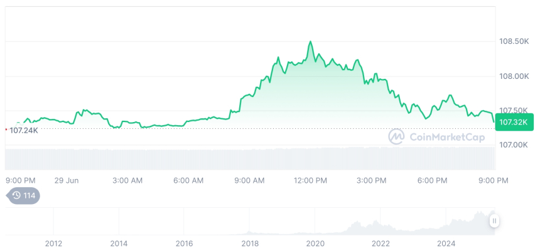Click the 107.00K price axis label
The height and width of the screenshot is (251, 540).
pos(514,145)
